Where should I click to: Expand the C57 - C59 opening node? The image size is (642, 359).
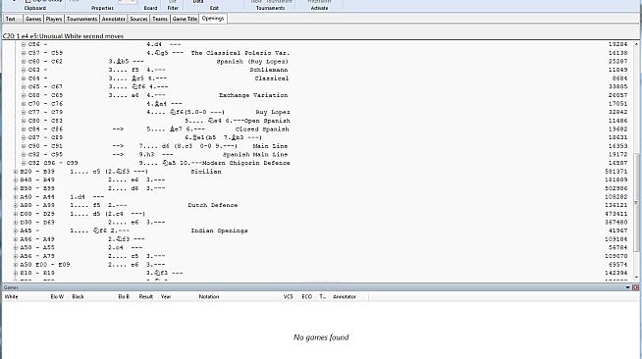point(24,53)
